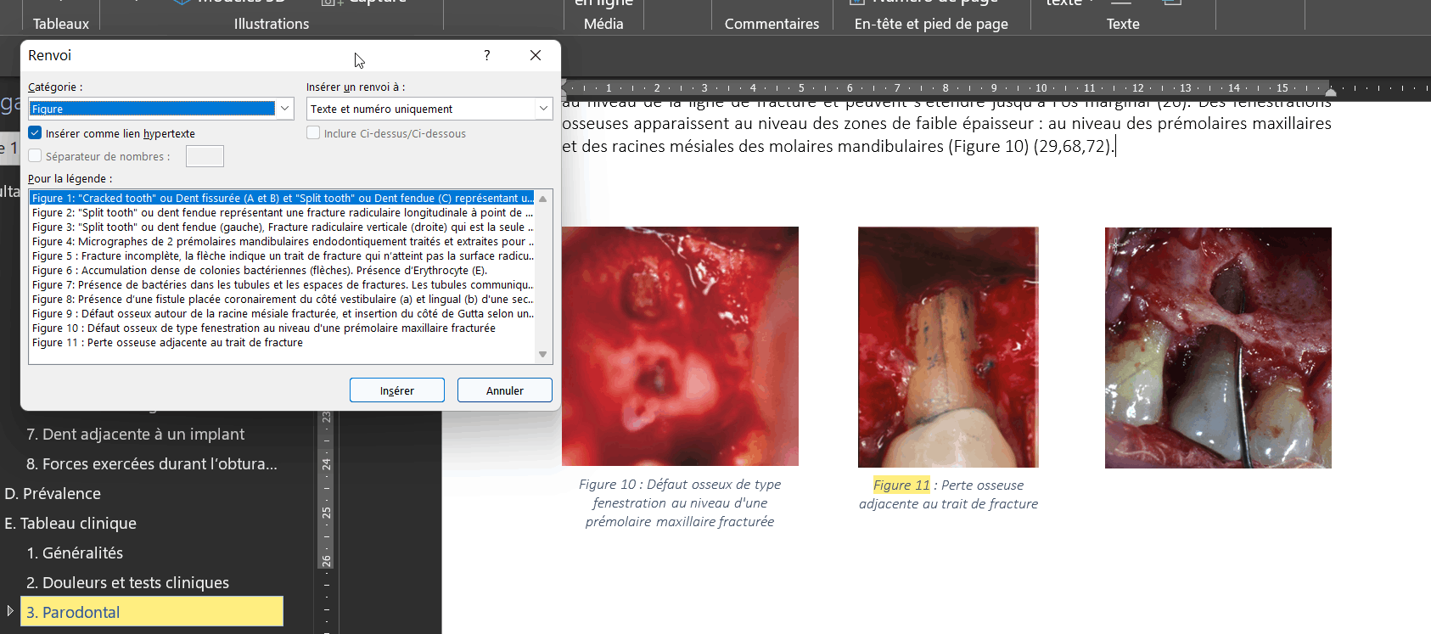1431x634 pixels.
Task: Go to heading '7. Dent adjacente à un implant'
Action: pyautogui.click(x=135, y=434)
